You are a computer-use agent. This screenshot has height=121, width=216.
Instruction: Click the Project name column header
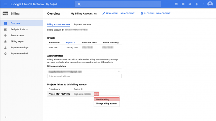click(x=54, y=89)
